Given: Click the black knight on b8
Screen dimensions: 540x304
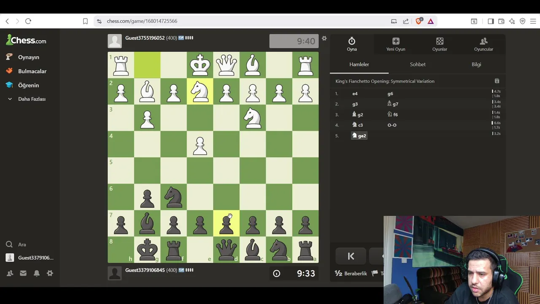Looking at the screenshot, I should 279,250.
